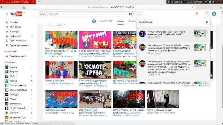Click the browser downloads arrow icon
This screenshot has width=223, height=125.
pos(221,7)
